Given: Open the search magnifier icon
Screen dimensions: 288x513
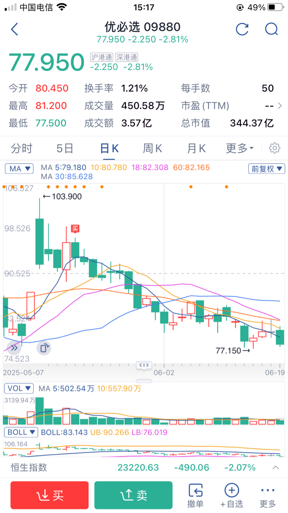Looking at the screenshot, I should 271,29.
